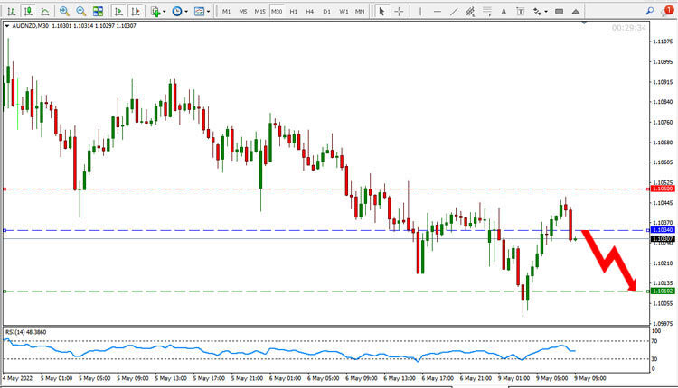The height and width of the screenshot is (388, 678).
Task: Tile chart windows icon
Action: (x=99, y=11)
